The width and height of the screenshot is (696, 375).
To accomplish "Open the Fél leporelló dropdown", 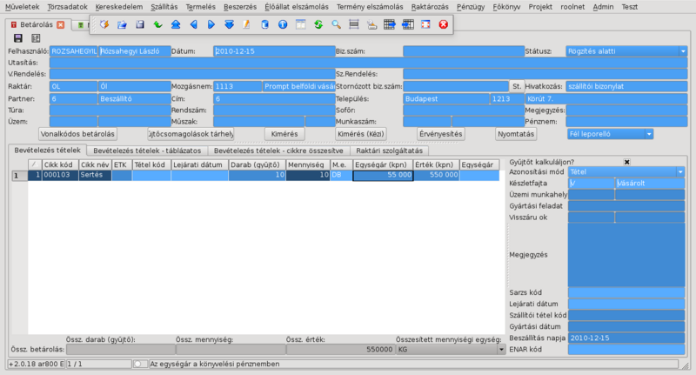I will point(647,134).
